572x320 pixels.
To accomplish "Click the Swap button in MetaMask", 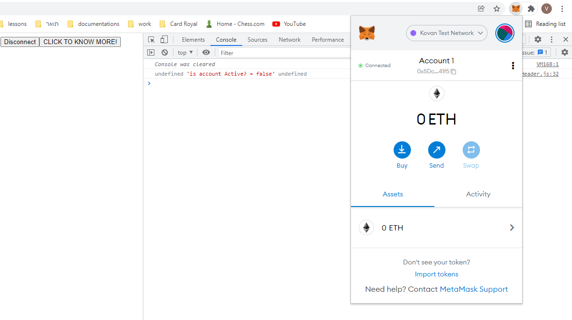I will pyautogui.click(x=471, y=155).
